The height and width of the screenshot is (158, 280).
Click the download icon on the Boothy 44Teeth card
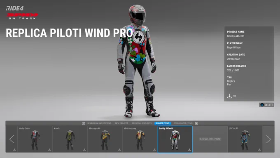pyautogui.click(x=189, y=150)
